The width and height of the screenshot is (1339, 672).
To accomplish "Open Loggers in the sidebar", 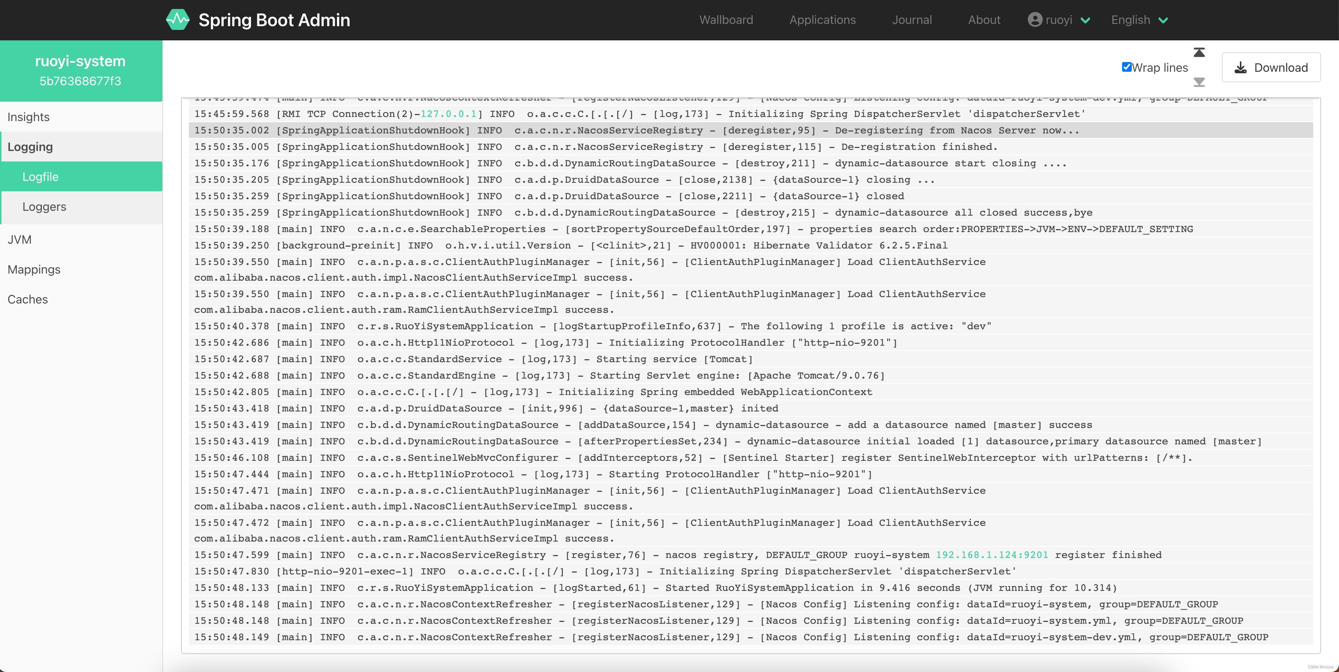I will pyautogui.click(x=81, y=207).
